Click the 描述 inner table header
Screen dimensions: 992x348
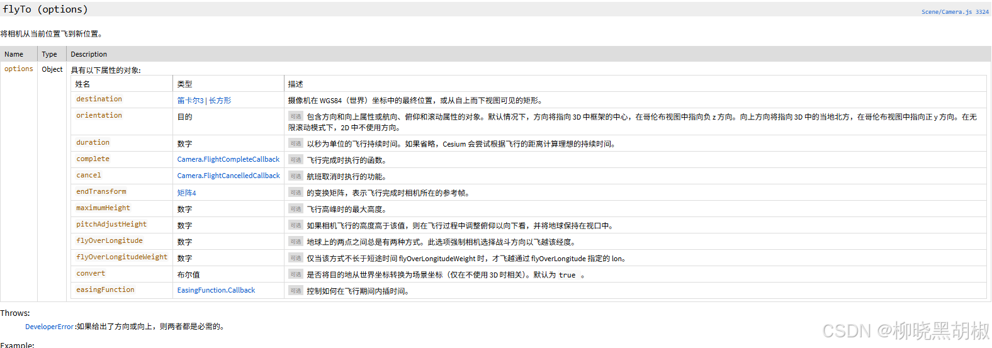pos(295,84)
